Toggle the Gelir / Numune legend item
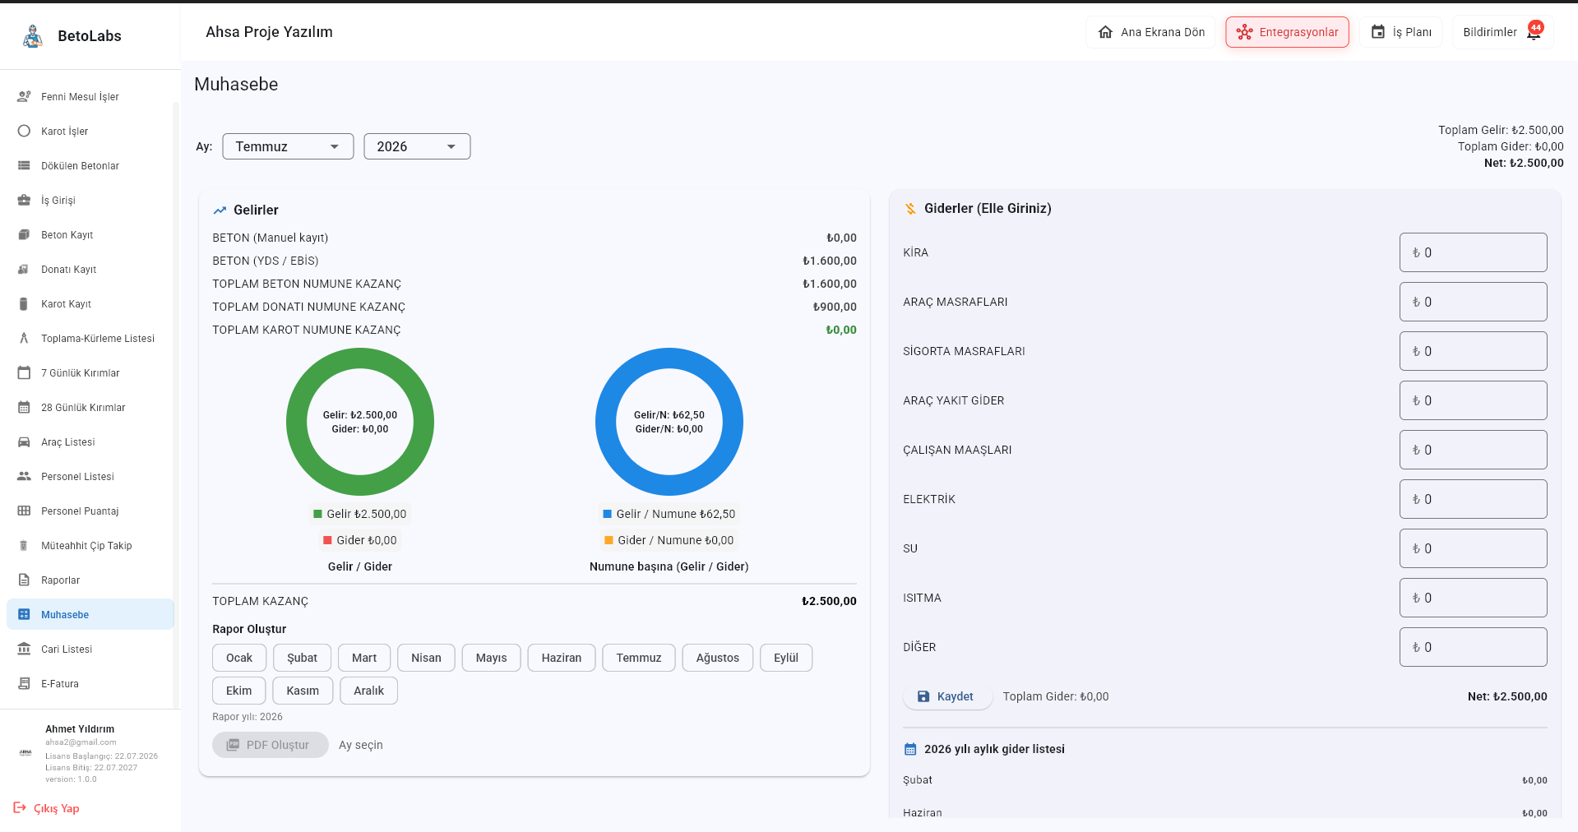Viewport: 1578px width, 832px height. 669,514
